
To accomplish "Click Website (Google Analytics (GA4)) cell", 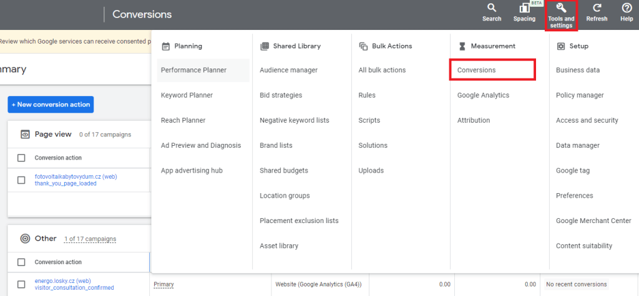I will [318, 284].
